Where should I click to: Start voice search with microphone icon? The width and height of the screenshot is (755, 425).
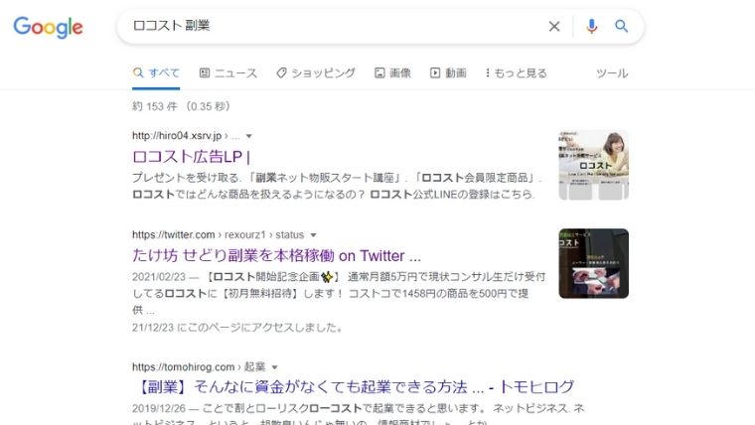coord(592,26)
